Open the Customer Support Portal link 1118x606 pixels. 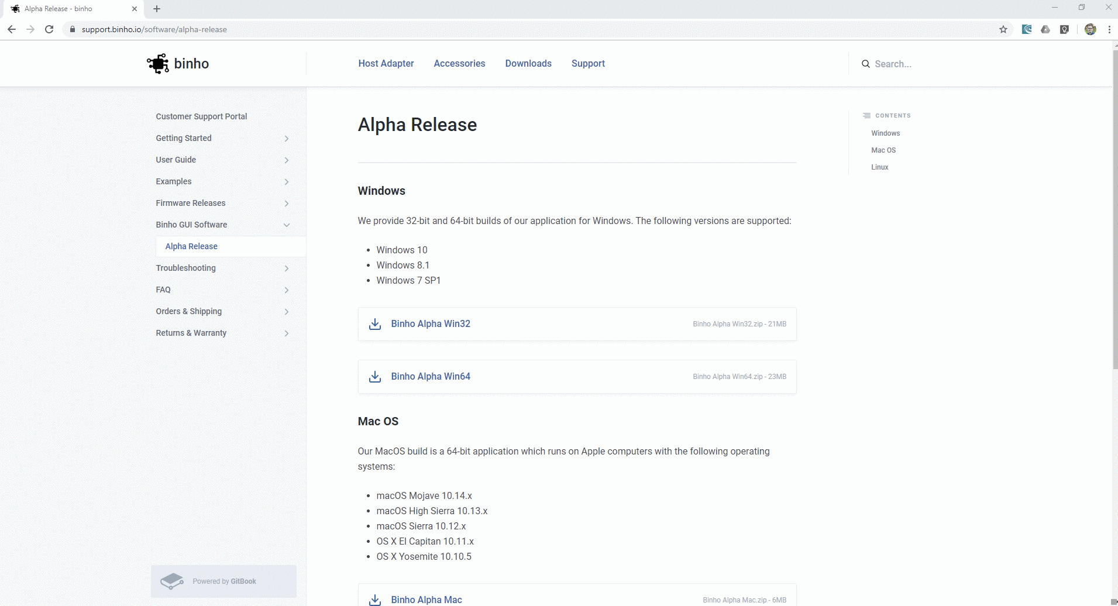(x=201, y=116)
